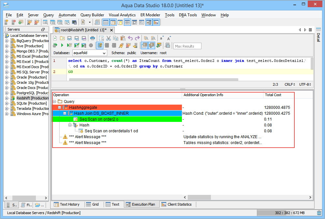Screen dimensions: 325x219
Task: Click the green Execute play icon
Action: pos(62,45)
